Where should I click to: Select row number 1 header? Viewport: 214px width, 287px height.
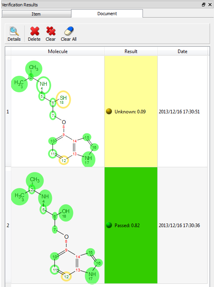(8, 111)
